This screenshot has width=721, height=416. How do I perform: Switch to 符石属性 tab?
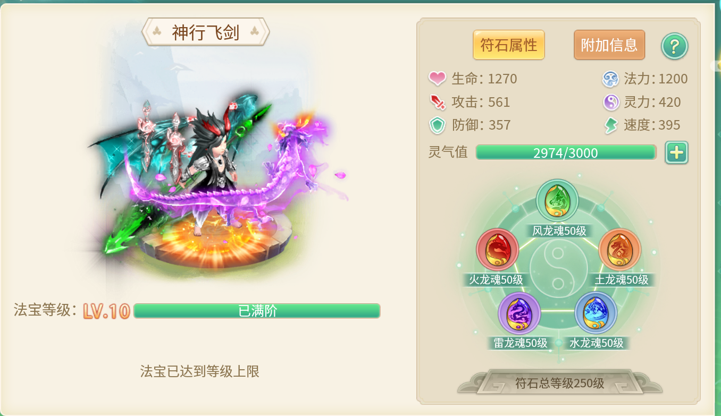point(509,45)
